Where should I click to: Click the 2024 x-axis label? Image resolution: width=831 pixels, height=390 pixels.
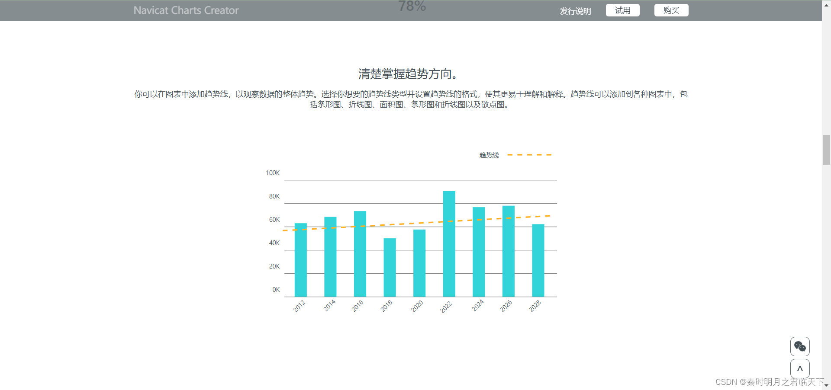click(477, 306)
